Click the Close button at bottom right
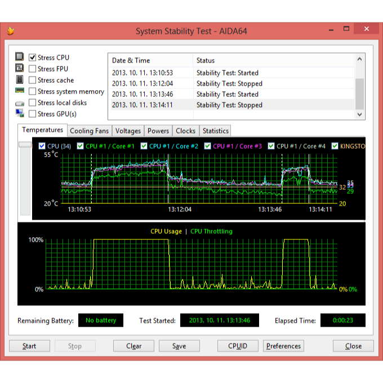Viewport: 383px width, 383px height. click(353, 346)
